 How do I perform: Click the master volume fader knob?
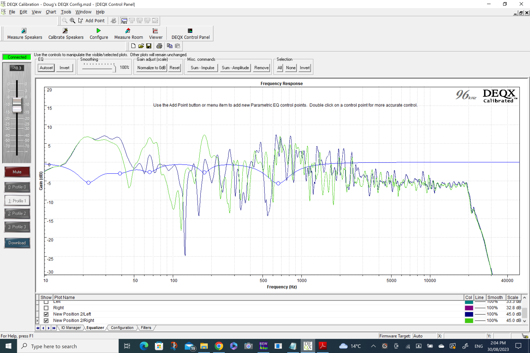17,105
